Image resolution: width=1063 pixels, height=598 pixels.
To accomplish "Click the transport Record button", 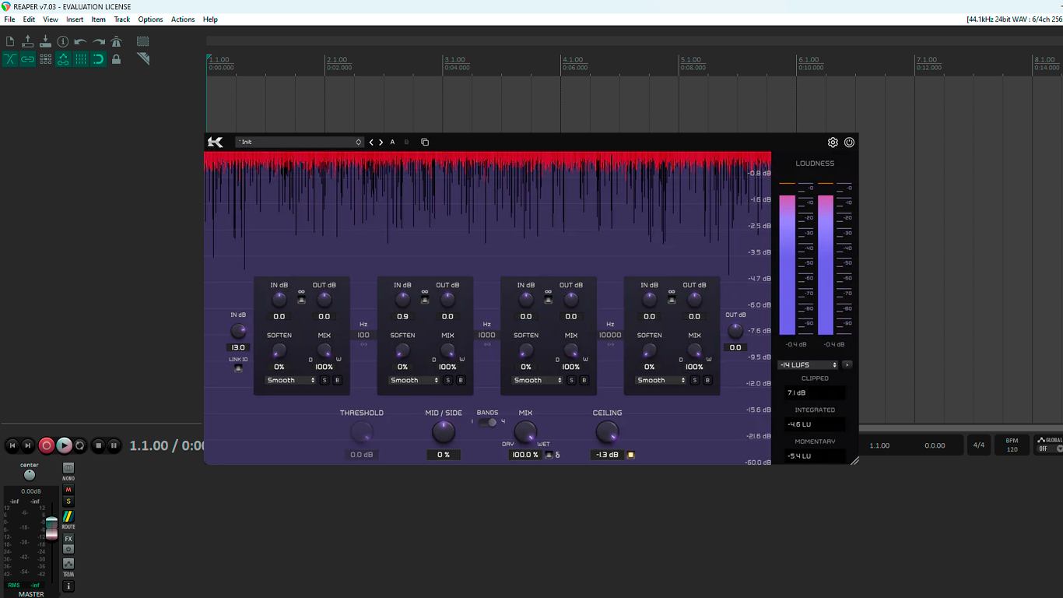I will pos(47,445).
